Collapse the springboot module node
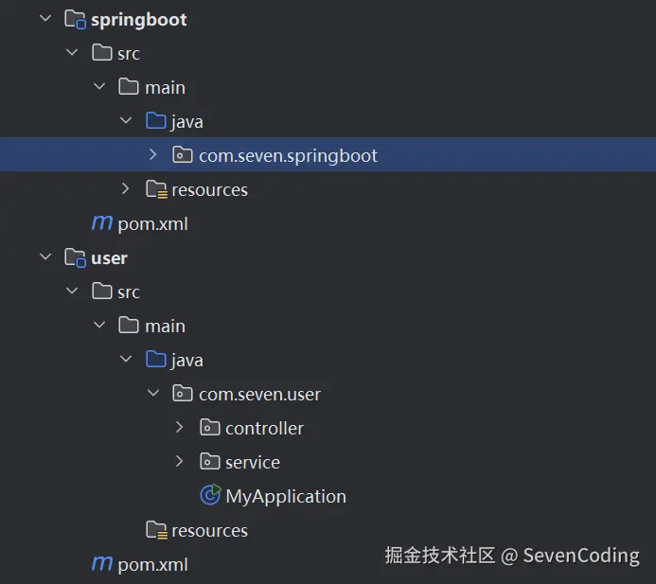 44,19
